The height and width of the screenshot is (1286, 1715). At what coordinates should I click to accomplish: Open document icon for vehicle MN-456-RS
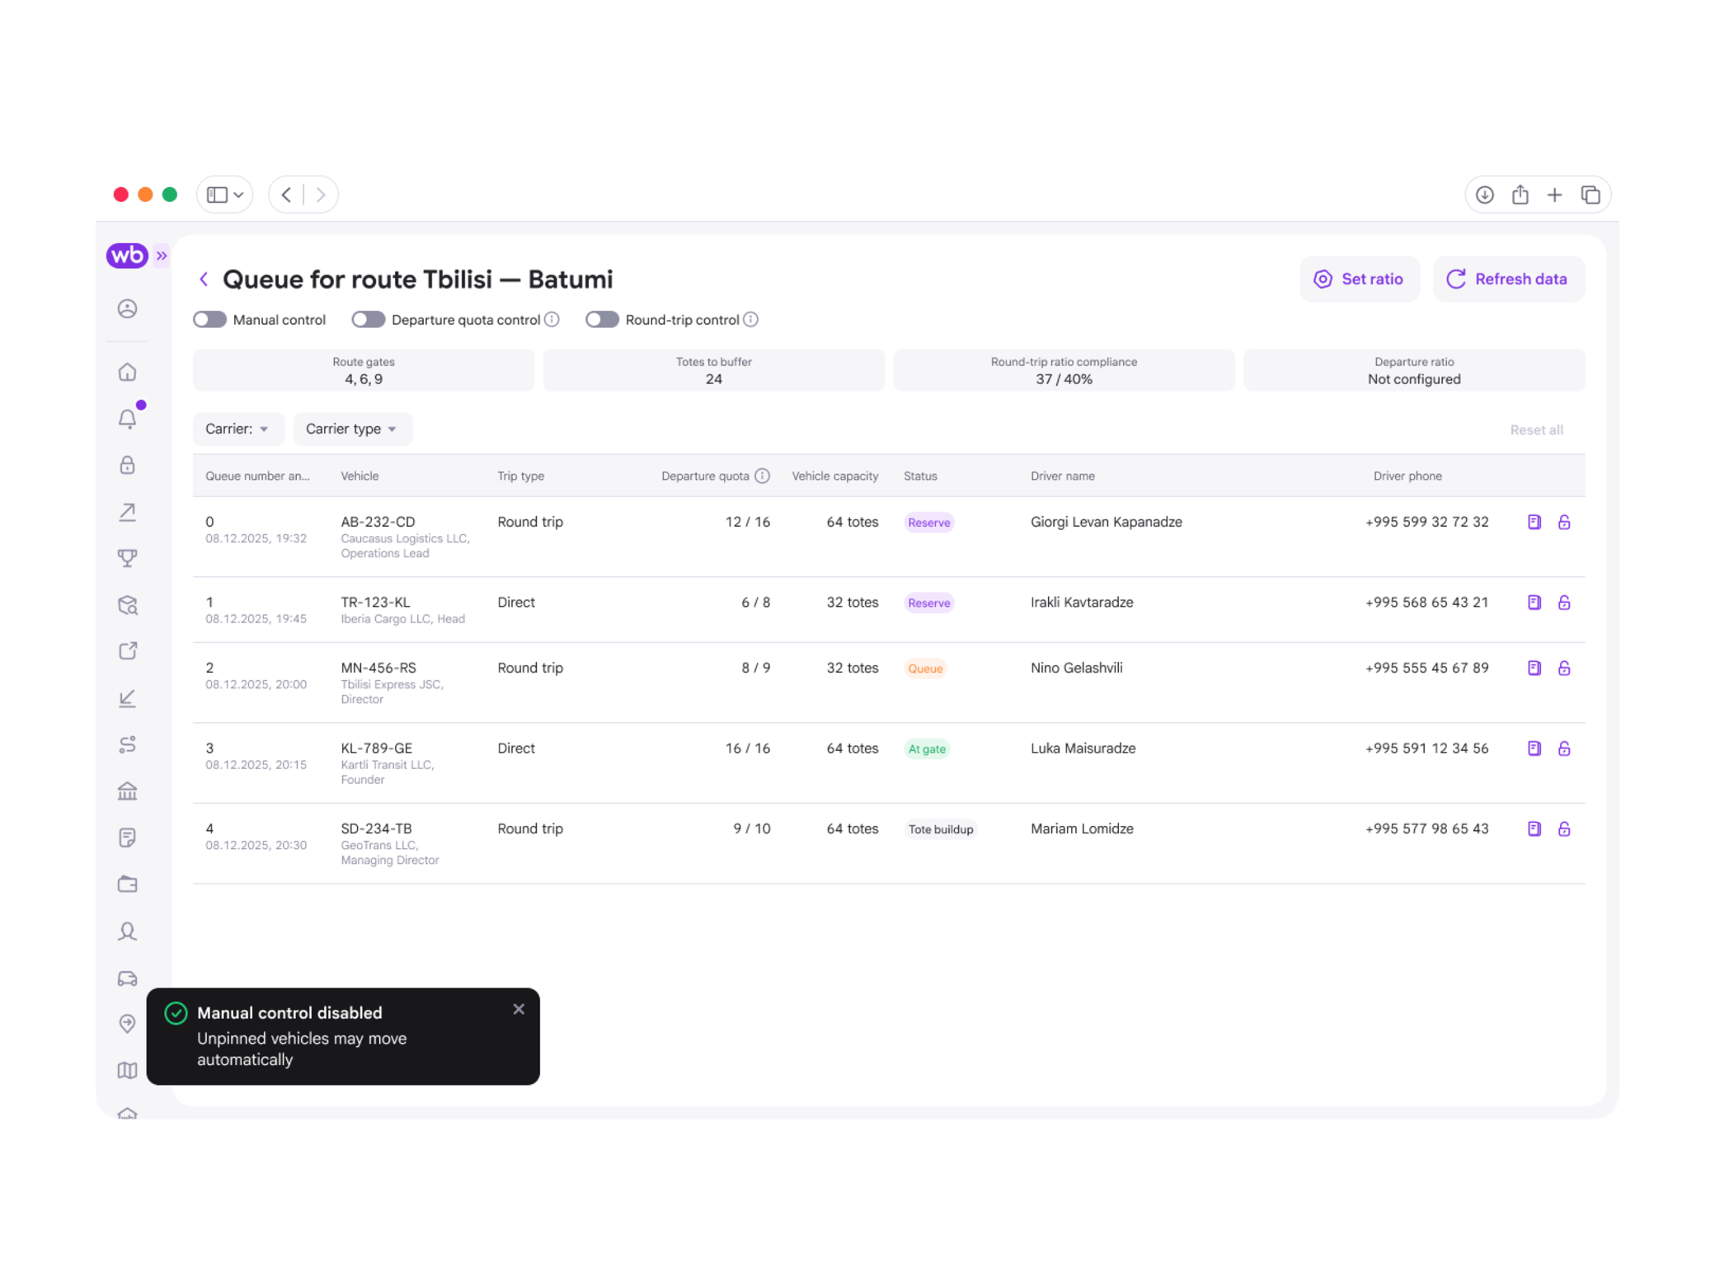click(1534, 668)
